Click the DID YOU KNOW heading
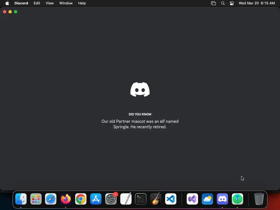 coord(140,114)
